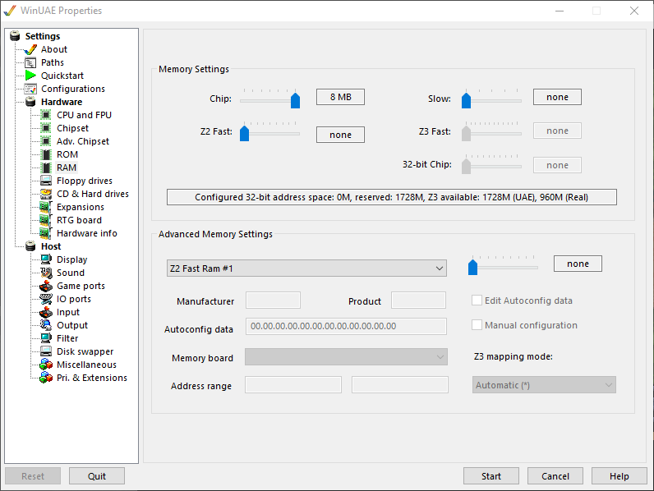Click the CD & Hard drives icon
This screenshot has width=654, height=491.
(x=46, y=194)
